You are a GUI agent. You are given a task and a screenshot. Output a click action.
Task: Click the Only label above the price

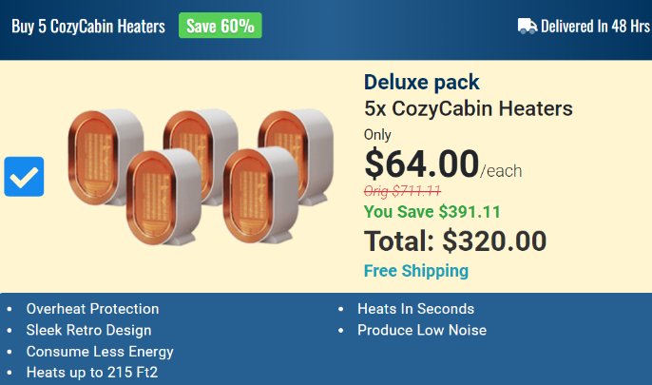pos(377,135)
